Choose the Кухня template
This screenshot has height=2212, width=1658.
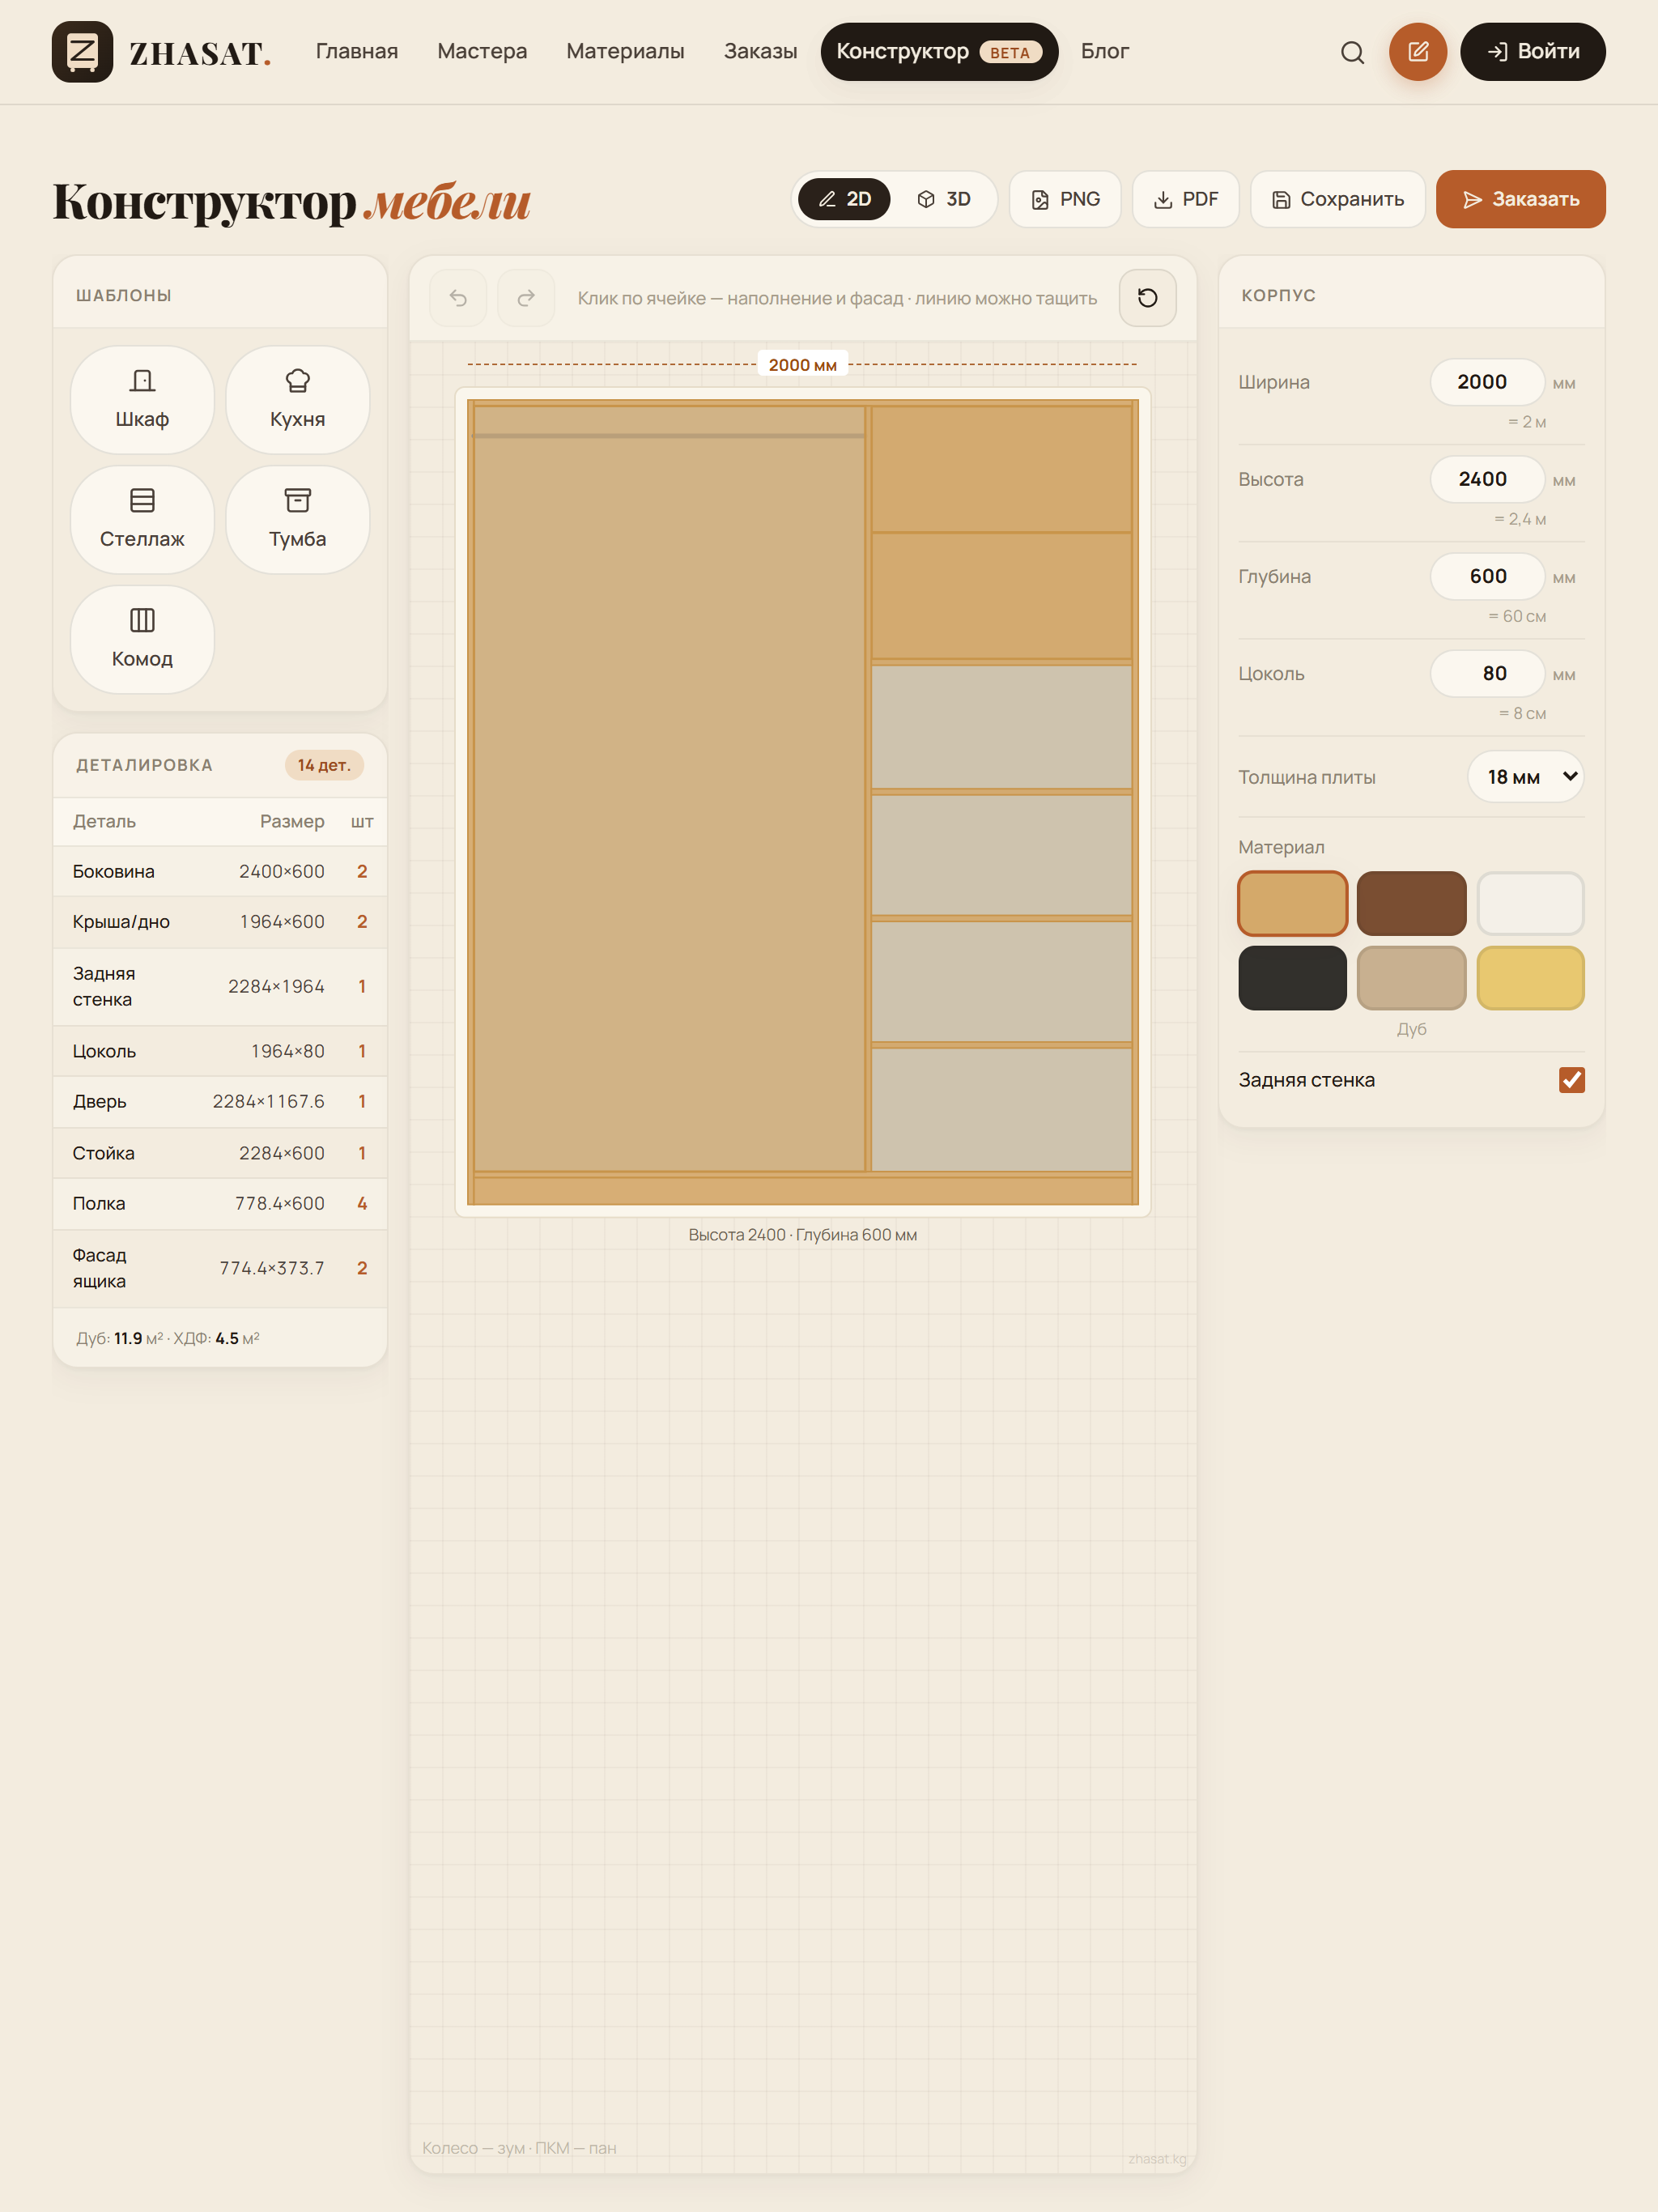click(x=298, y=400)
